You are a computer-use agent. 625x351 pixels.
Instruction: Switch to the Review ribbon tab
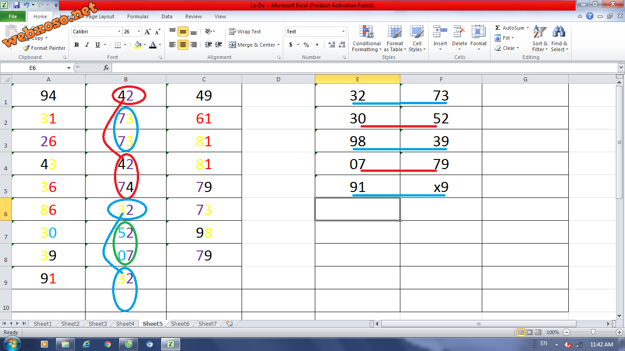point(194,16)
